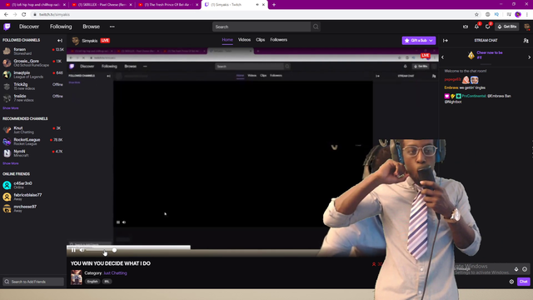The height and width of the screenshot is (300, 533).
Task: Collapse the stream chat panel
Action: click(x=446, y=41)
